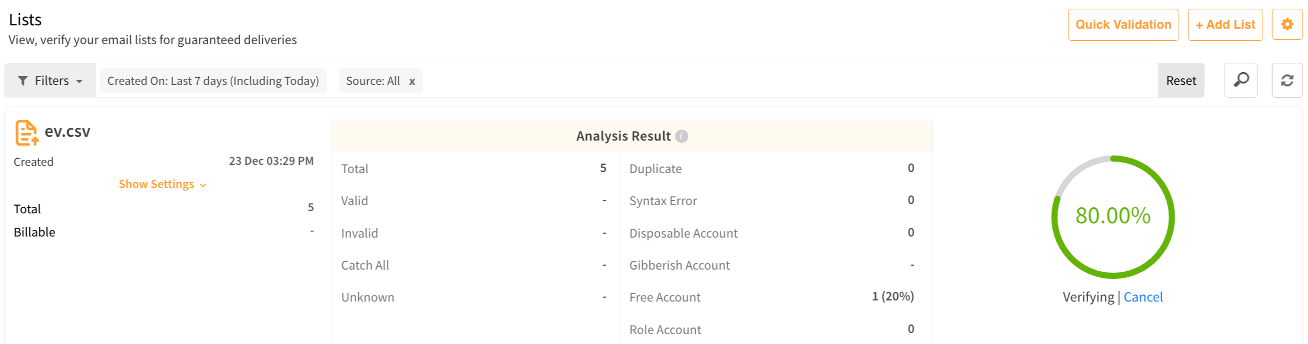Click the chevron next to Show Settings

click(x=202, y=185)
